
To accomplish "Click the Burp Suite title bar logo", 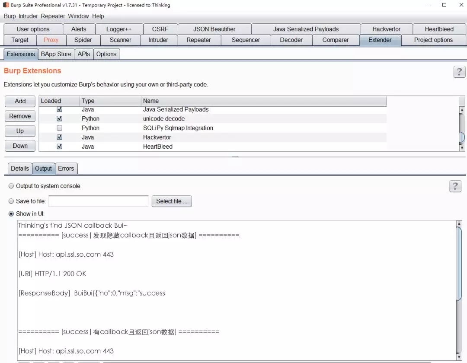I will 6,5.
